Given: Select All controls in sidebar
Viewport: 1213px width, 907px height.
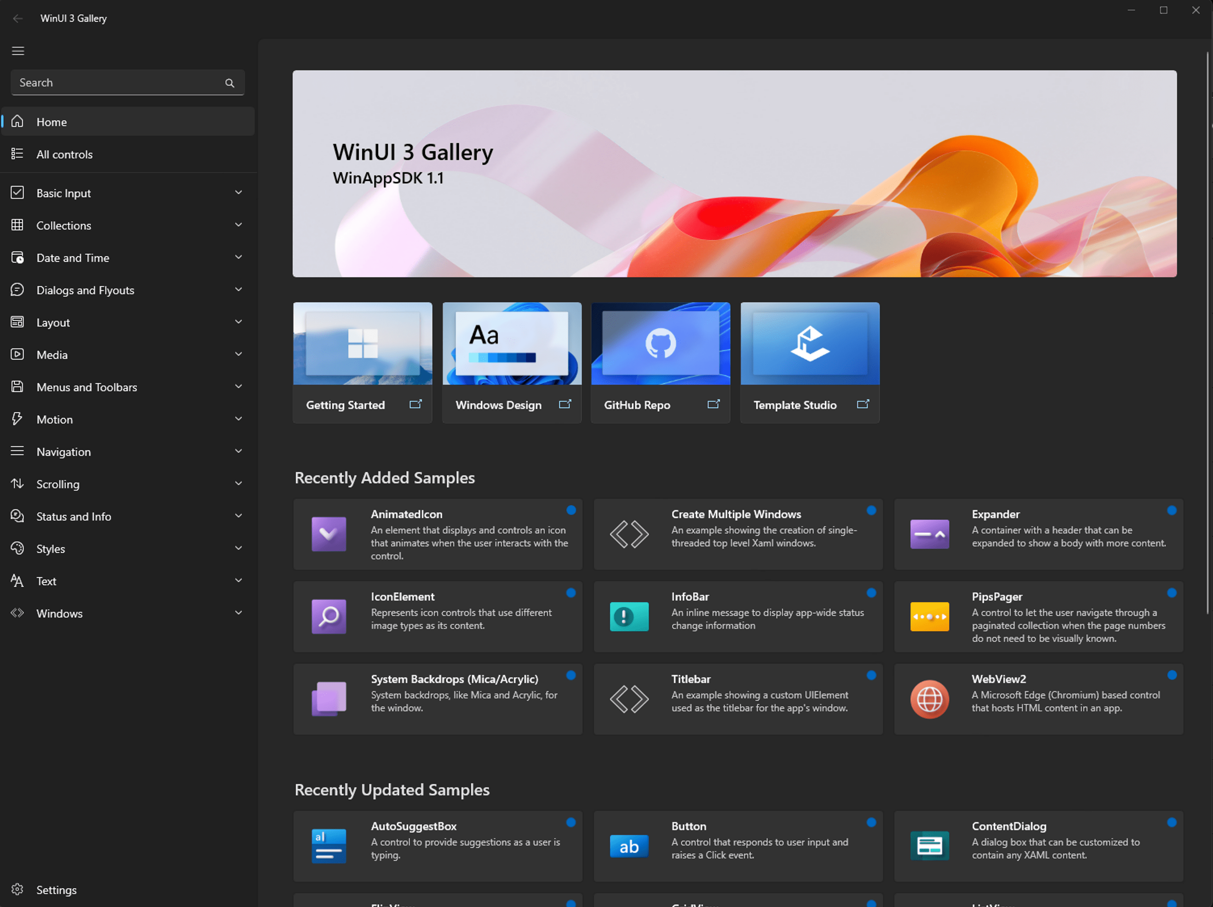Looking at the screenshot, I should 64,154.
